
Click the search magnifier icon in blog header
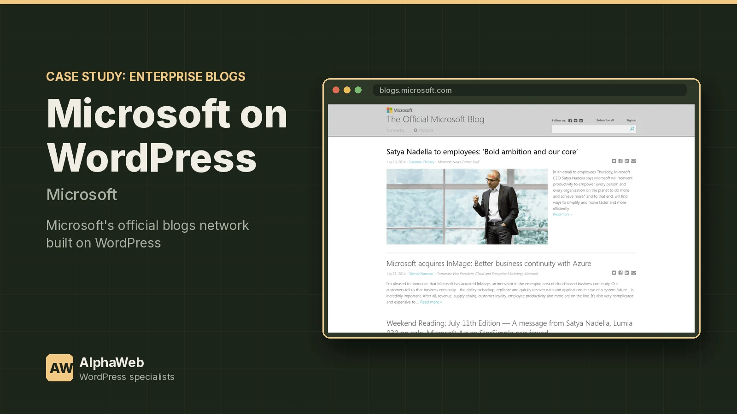tap(632, 129)
